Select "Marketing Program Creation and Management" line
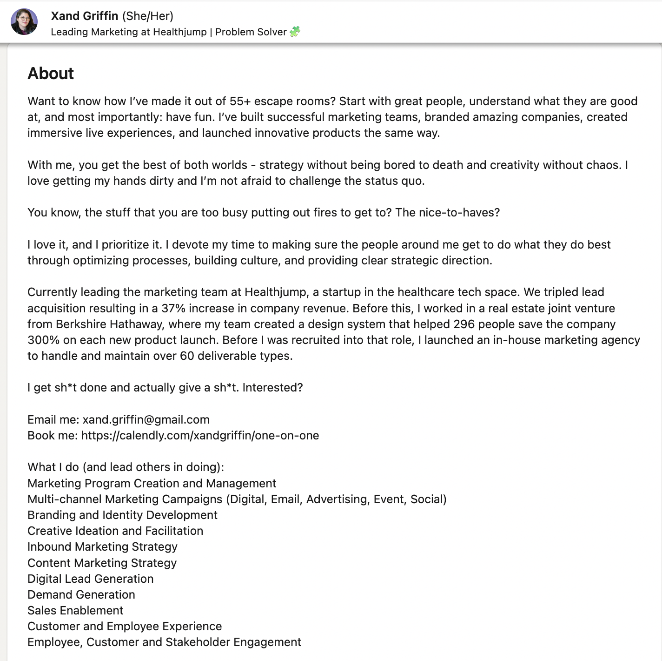Screen dimensions: 662x661 coord(152,483)
